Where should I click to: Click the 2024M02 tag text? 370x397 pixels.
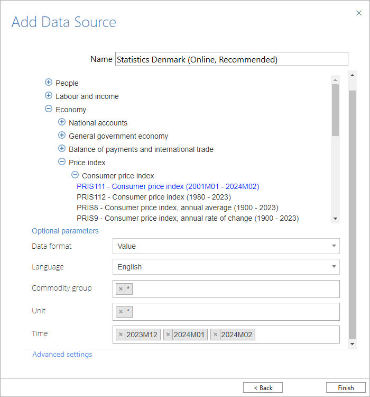coord(237,335)
